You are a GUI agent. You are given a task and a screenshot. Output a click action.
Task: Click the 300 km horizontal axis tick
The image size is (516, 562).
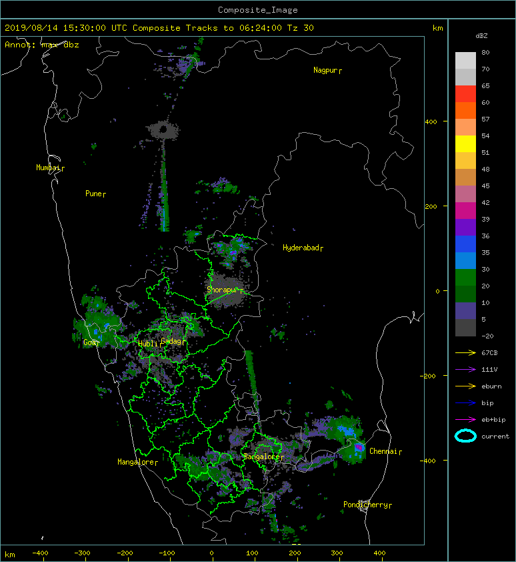[x=337, y=553]
